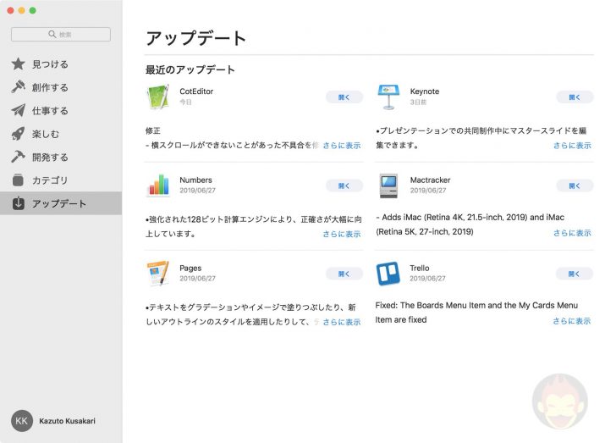Click the hammer icon beside 開発する

click(18, 157)
